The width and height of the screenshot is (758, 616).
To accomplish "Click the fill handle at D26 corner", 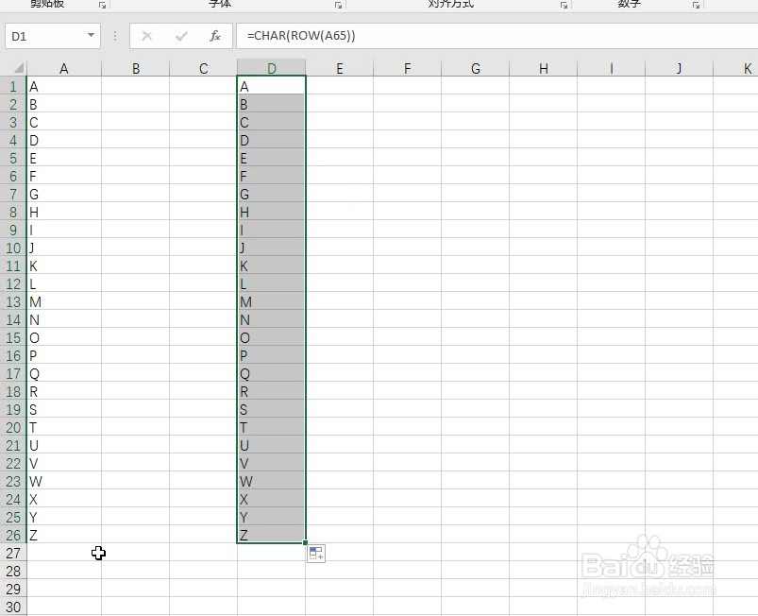I will pos(305,543).
